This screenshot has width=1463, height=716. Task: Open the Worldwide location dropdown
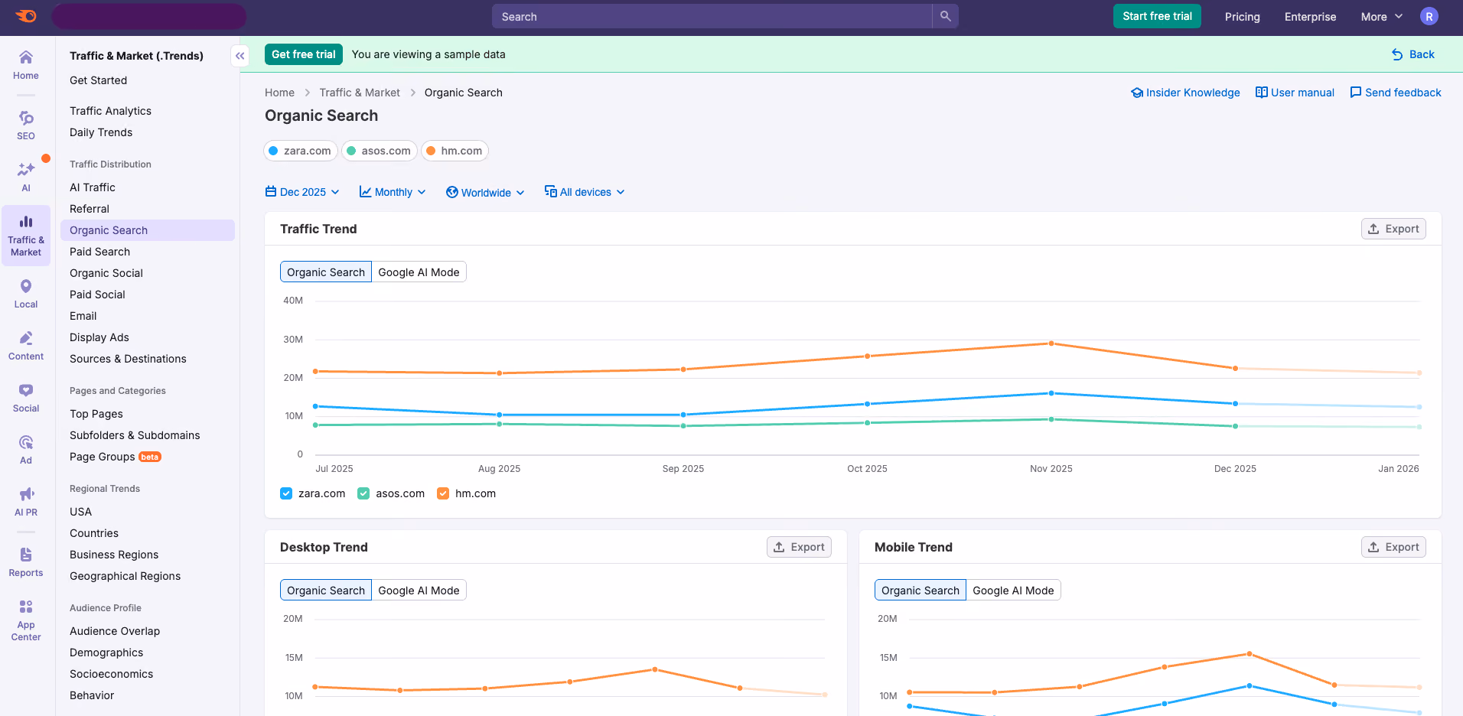[485, 192]
